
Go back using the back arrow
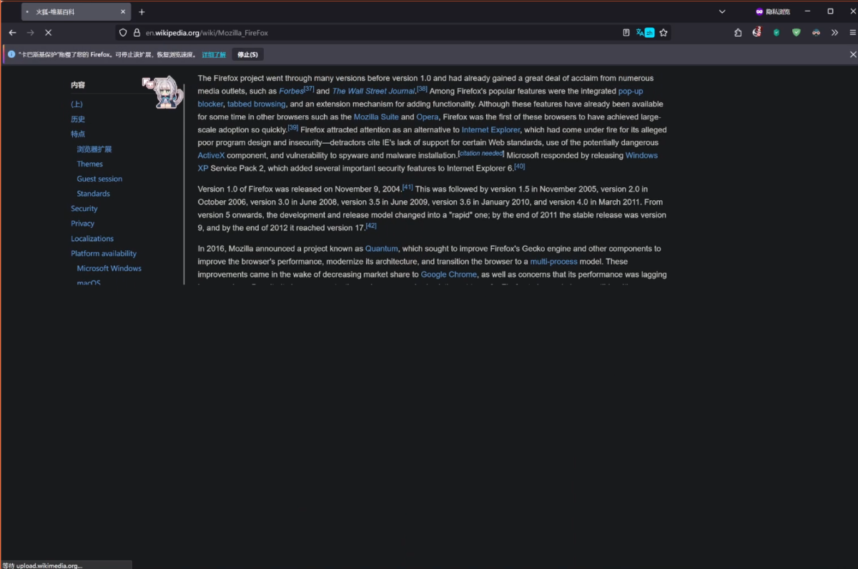[x=12, y=32]
